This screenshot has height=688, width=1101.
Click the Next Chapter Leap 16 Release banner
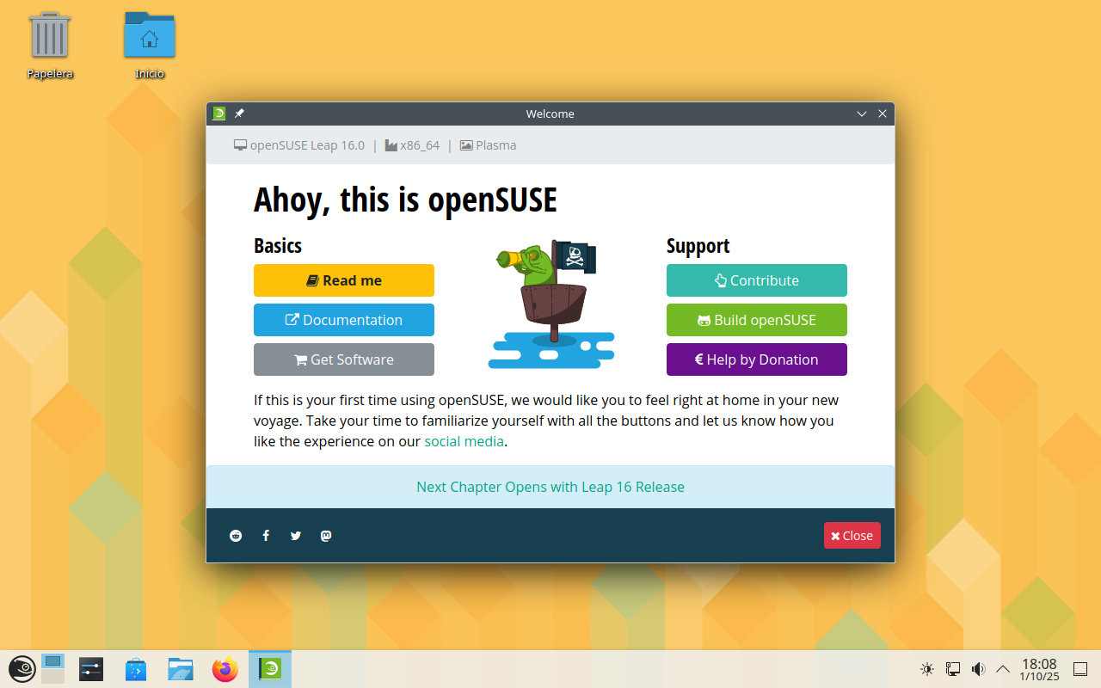point(550,487)
